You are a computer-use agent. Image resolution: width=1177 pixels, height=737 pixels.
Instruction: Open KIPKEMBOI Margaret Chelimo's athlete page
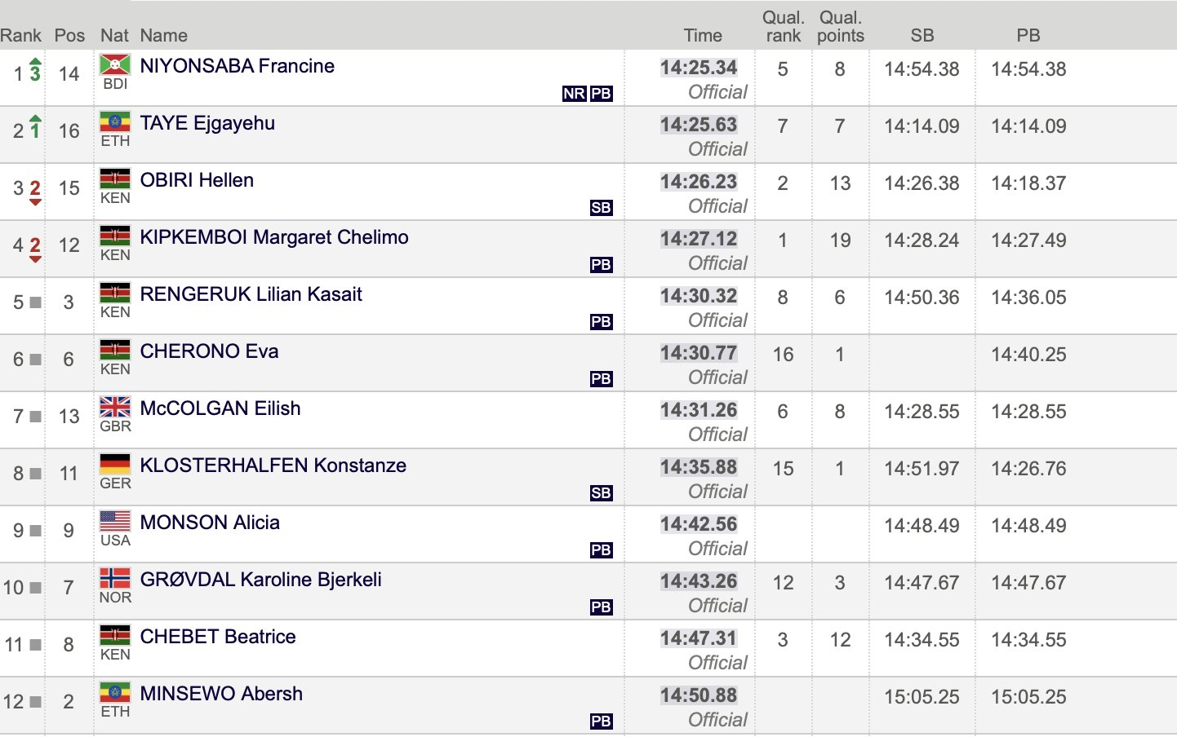coord(273,237)
